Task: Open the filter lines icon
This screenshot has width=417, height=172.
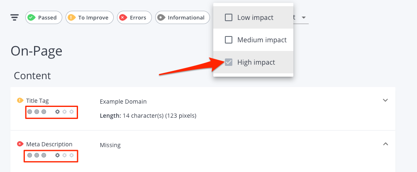Action: [x=15, y=17]
